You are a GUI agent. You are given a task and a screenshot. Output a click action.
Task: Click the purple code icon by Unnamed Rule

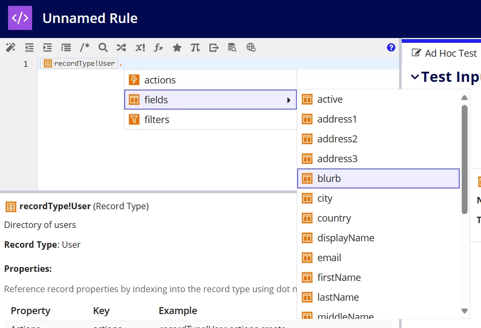pos(20,18)
